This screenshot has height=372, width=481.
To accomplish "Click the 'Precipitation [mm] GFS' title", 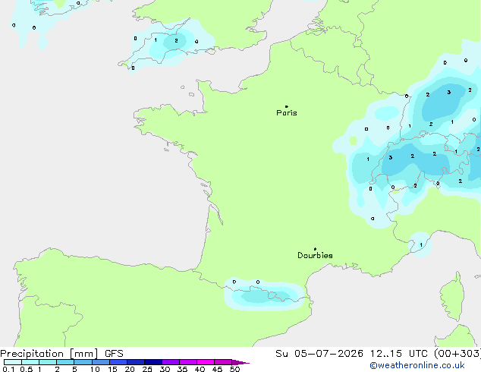I will click(61, 354).
